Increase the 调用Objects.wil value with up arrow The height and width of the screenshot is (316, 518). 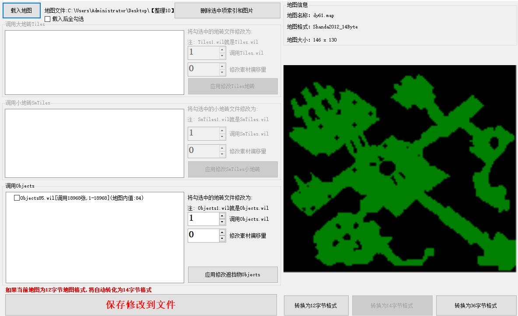pos(222,216)
